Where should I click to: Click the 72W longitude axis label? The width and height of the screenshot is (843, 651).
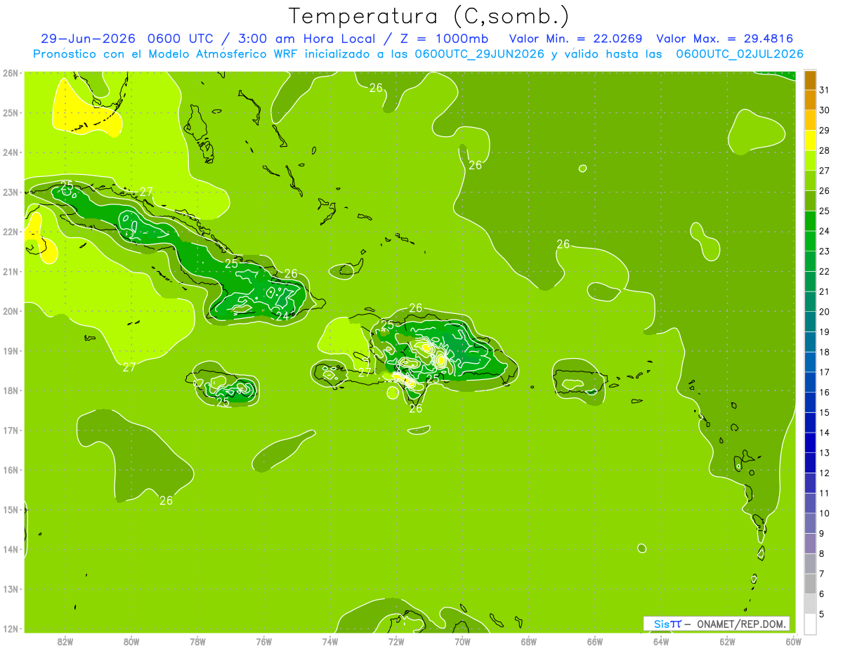[x=396, y=641]
